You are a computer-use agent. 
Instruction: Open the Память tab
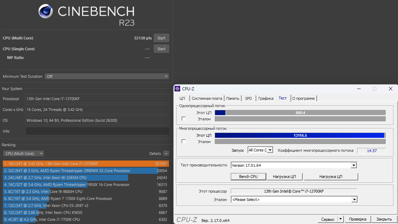[x=233, y=98]
